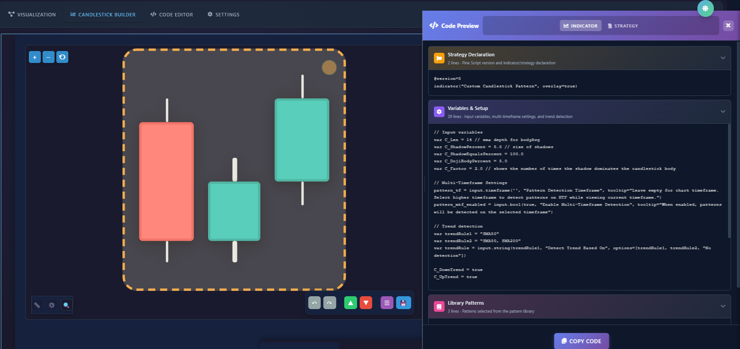Switch code preview to Indicator mode
The image size is (740, 349).
(x=580, y=26)
